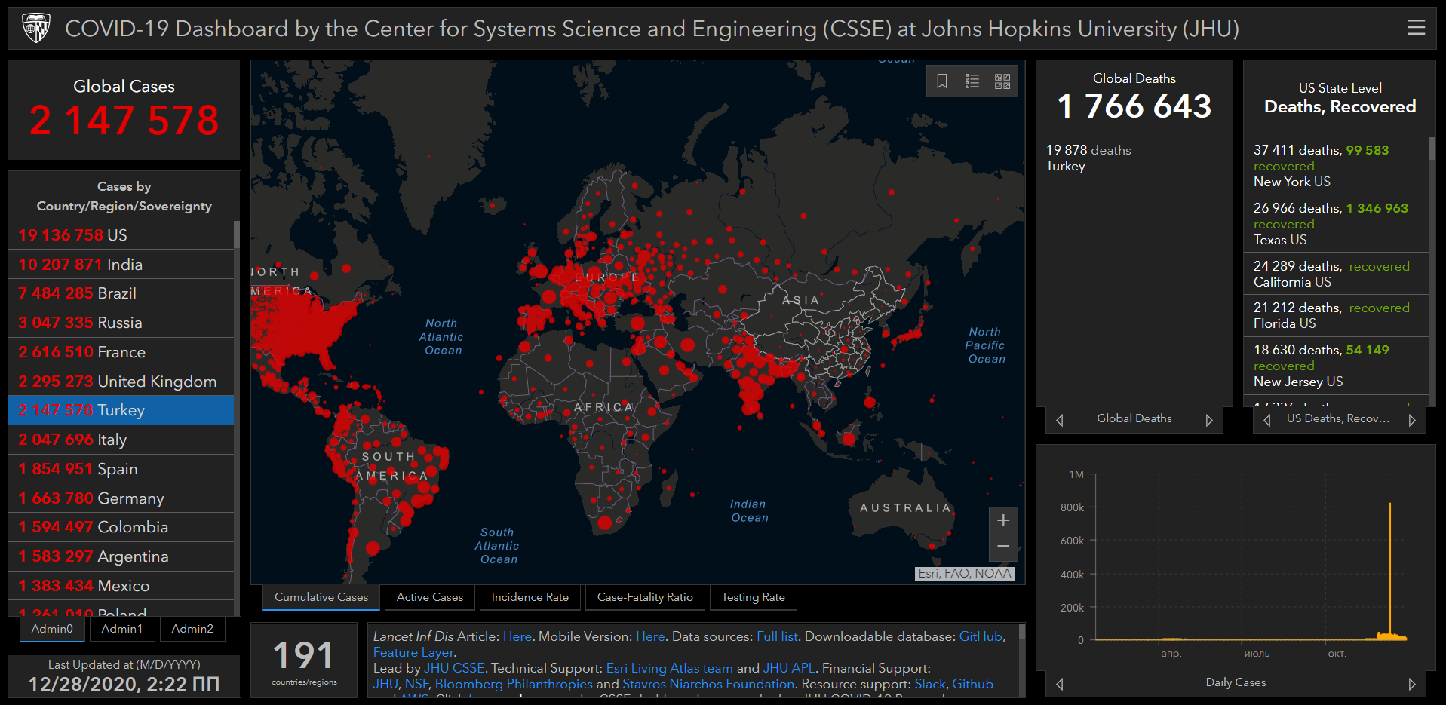Select Colombia in the country list
Screen dimensions: 1446x705
(x=121, y=527)
